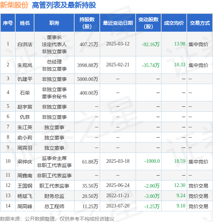
Task: Click the date 2025-03-12
Action: [118, 44]
